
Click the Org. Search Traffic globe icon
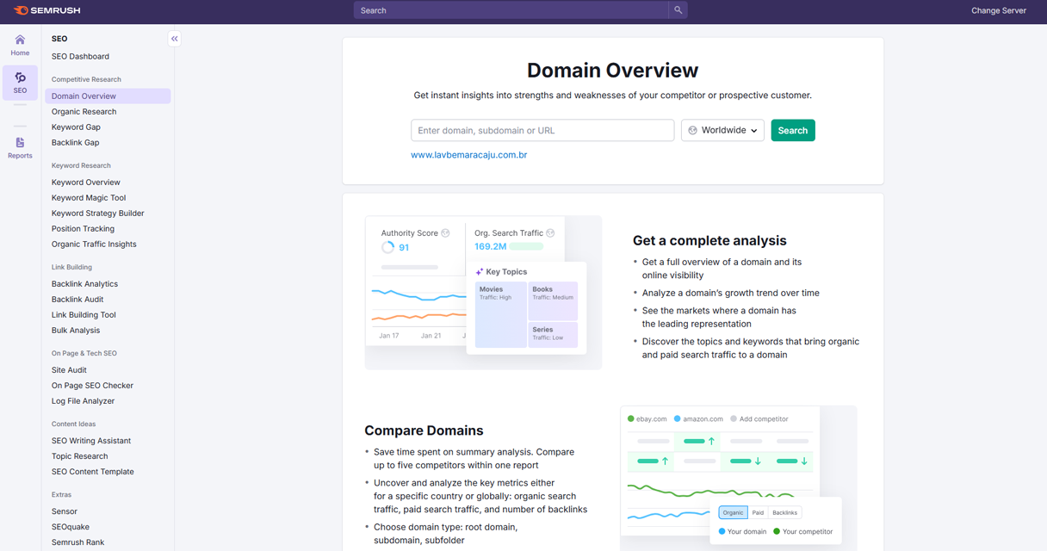point(550,233)
